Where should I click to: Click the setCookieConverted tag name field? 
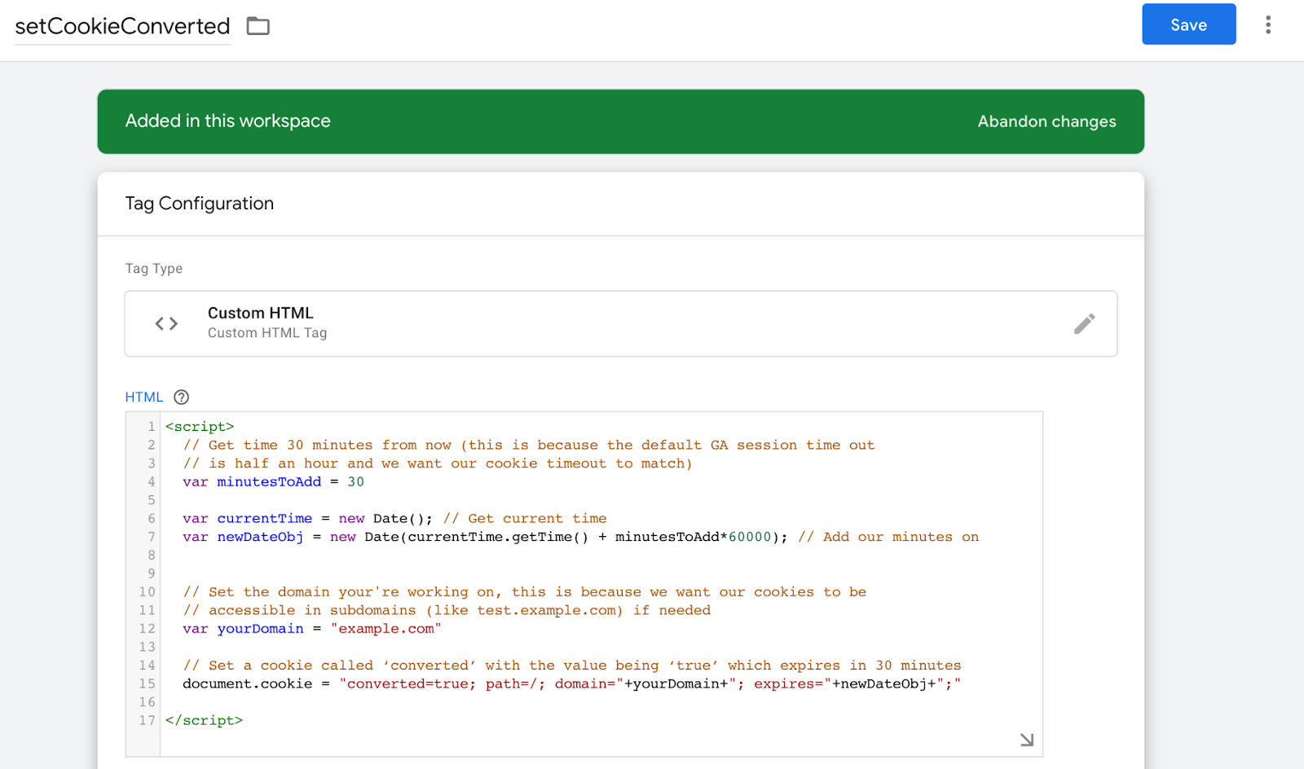click(x=122, y=26)
